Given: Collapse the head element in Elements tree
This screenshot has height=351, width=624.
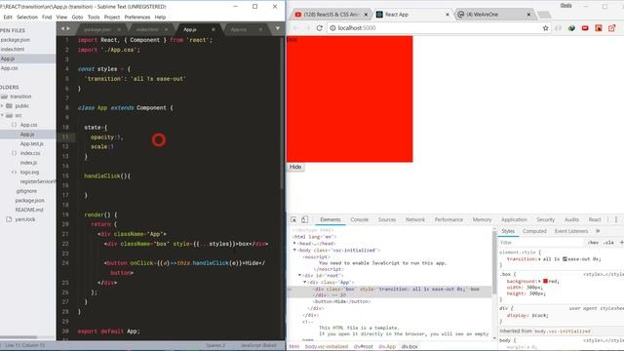Looking at the screenshot, I should click(x=294, y=244).
